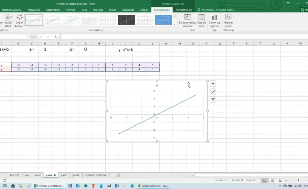
Task: Select the y=a*x+b formula text cell
Action: 126,49
